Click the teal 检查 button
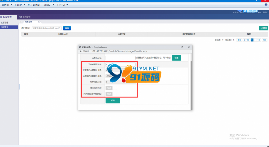Image resolution: width=269 pixels, height=147 pixels. (x=177, y=58)
